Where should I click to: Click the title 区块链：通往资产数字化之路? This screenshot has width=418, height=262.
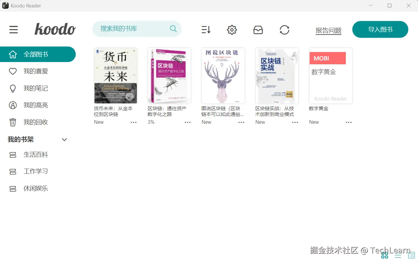pyautogui.click(x=167, y=111)
